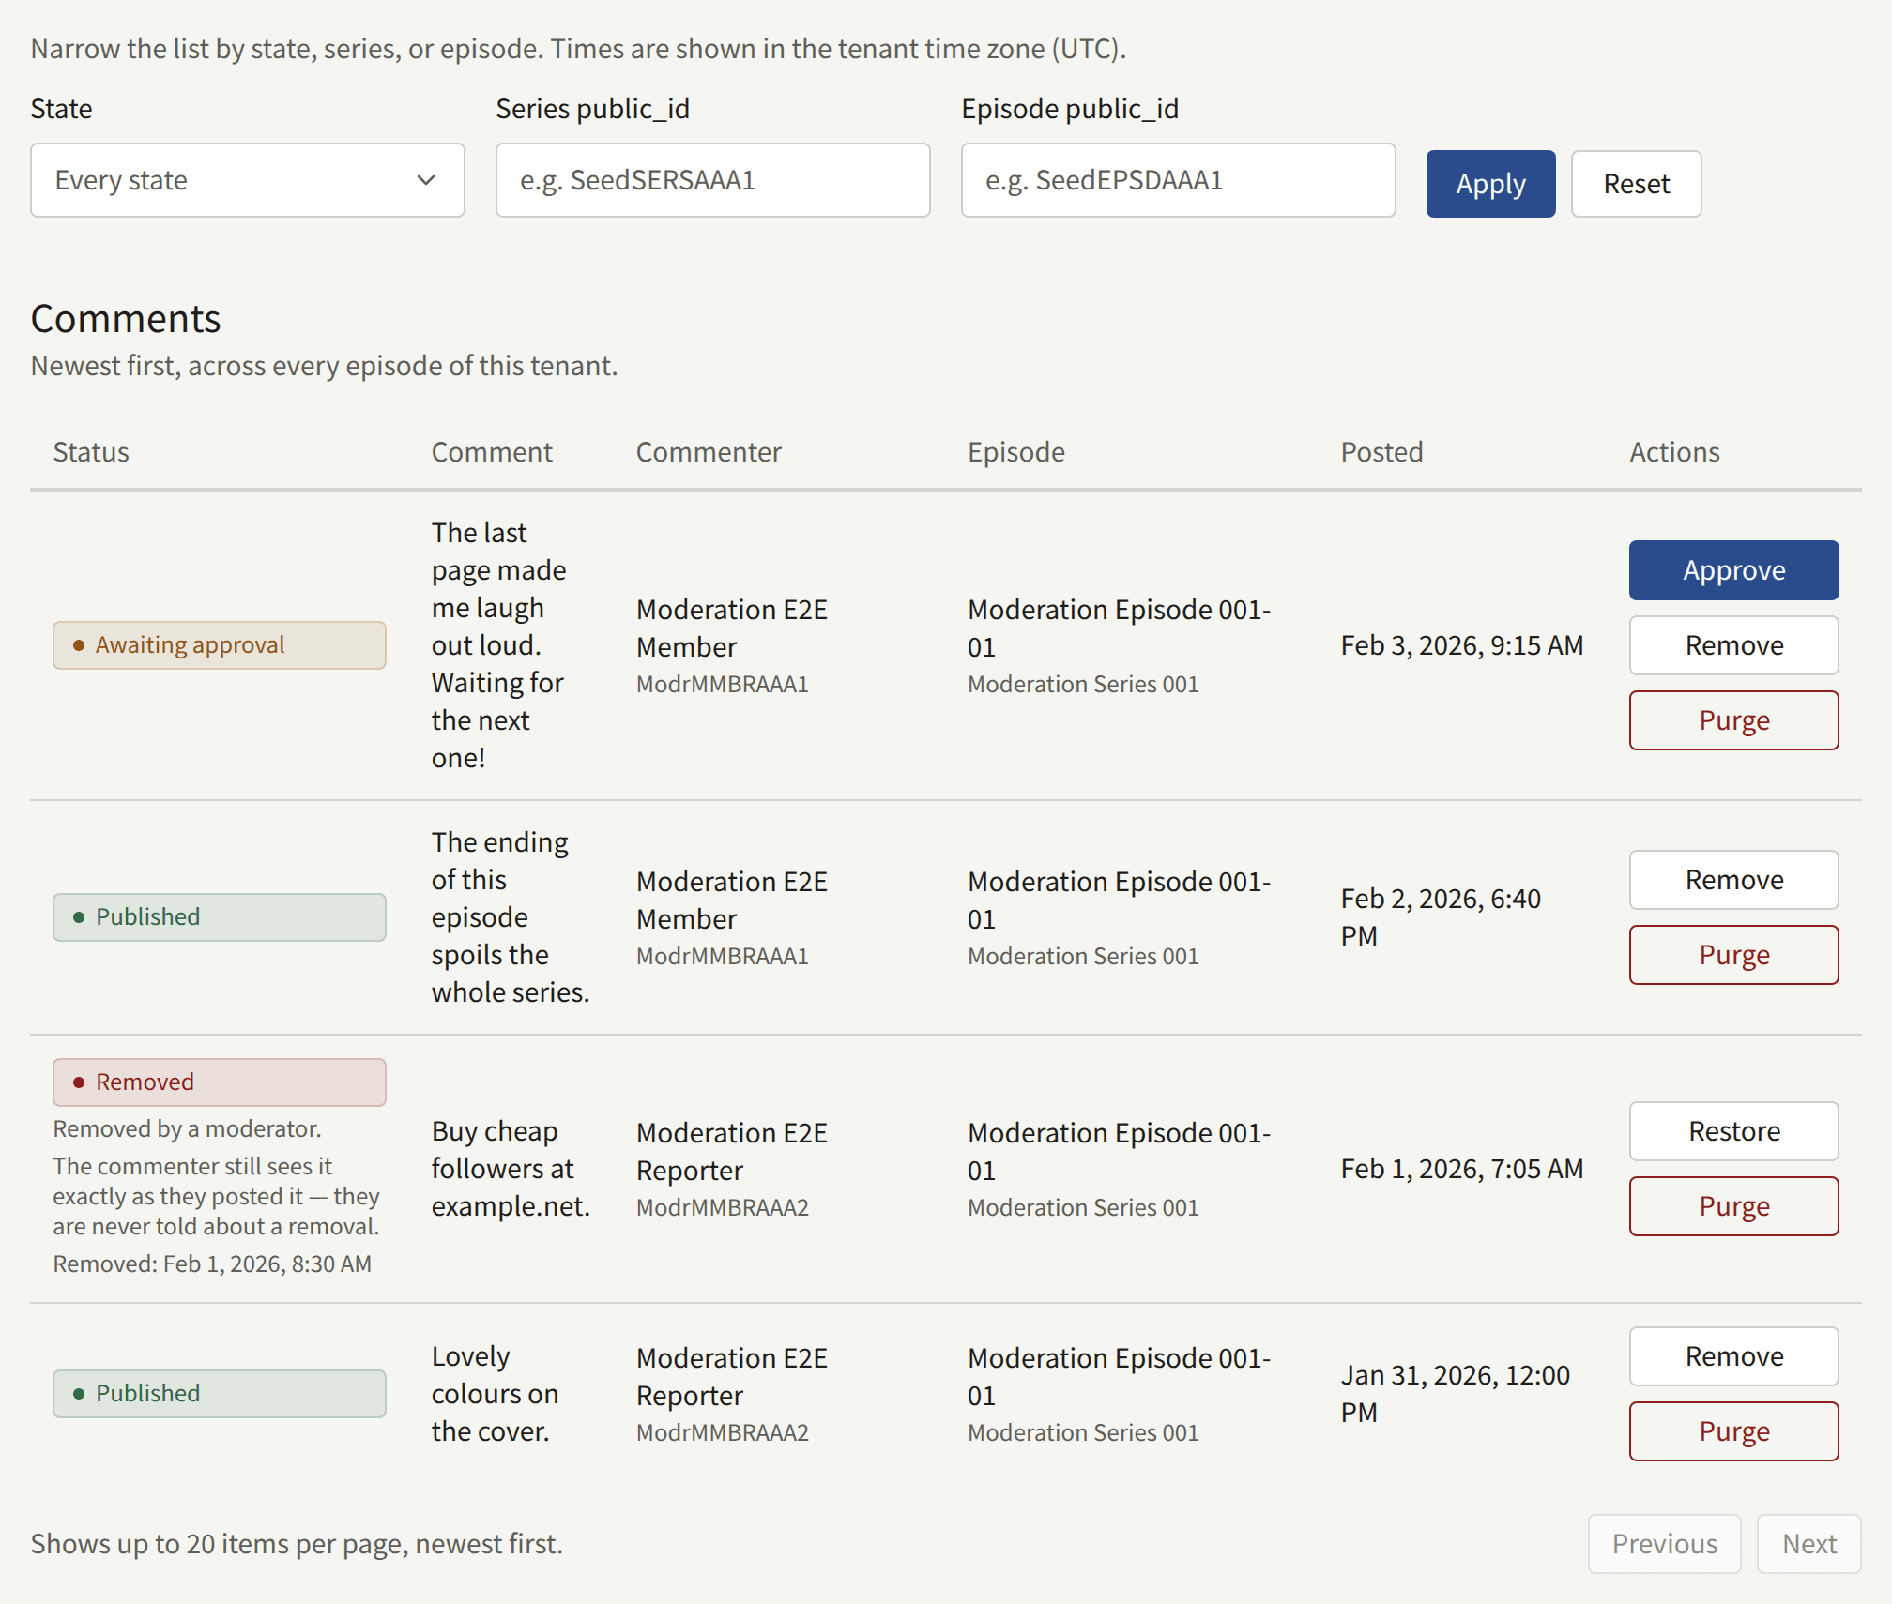Screen dimensions: 1892x1604
Task: Purge the 'ending of this episode' comment
Action: (1734, 955)
